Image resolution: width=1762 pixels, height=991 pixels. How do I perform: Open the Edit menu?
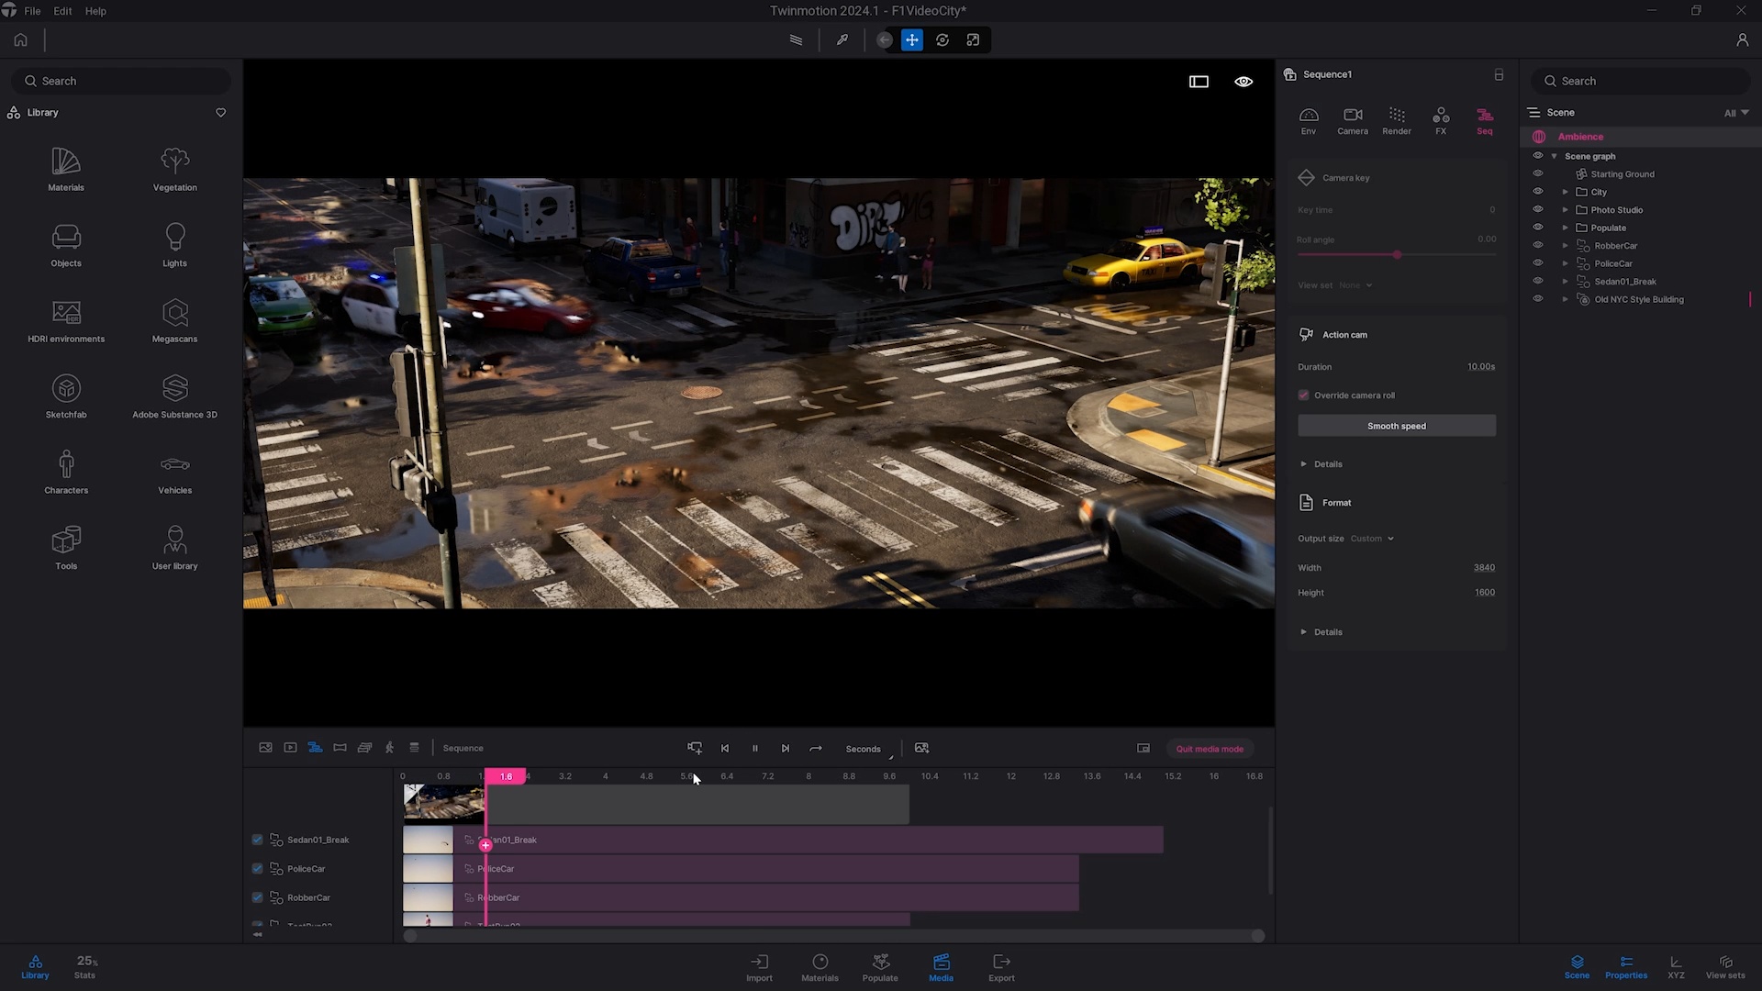pyautogui.click(x=62, y=11)
